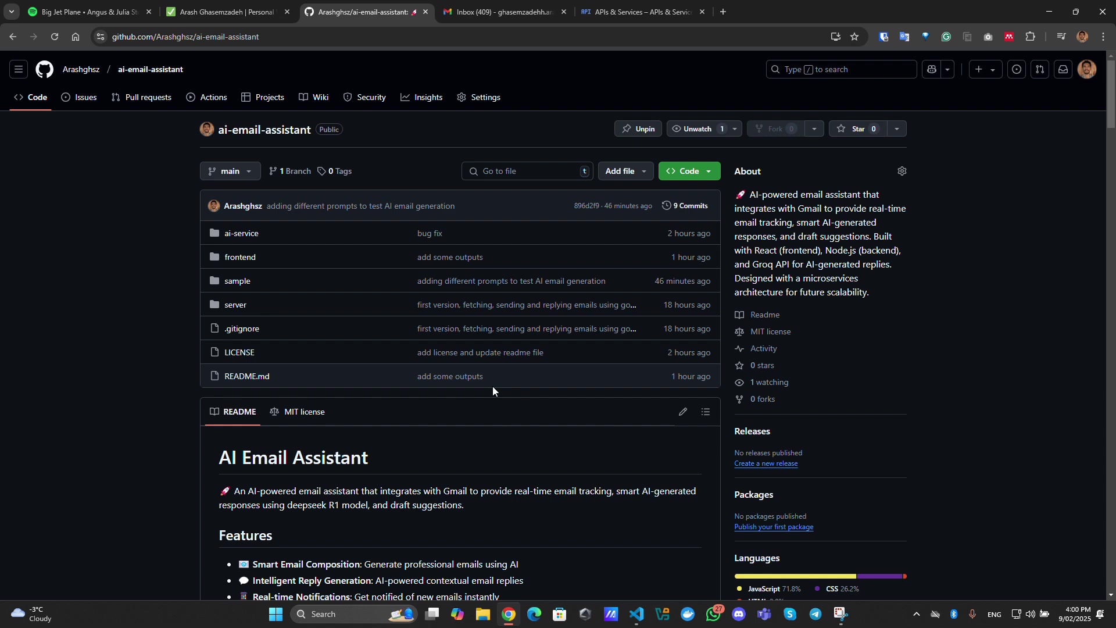
Task: Open README outline list icon
Action: point(706,412)
